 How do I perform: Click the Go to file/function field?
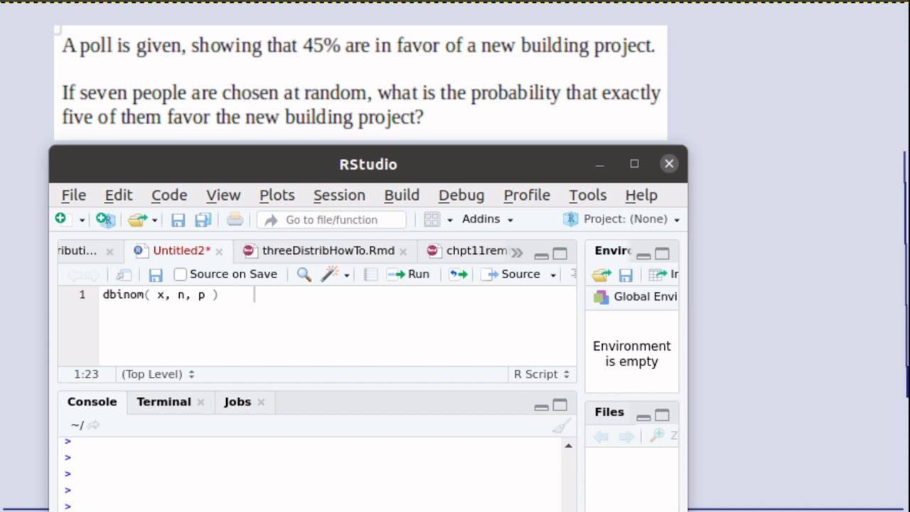pos(331,220)
